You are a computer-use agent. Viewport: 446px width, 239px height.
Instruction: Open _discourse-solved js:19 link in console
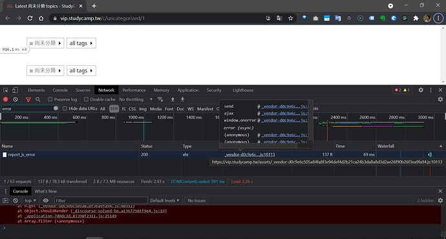click(119, 211)
